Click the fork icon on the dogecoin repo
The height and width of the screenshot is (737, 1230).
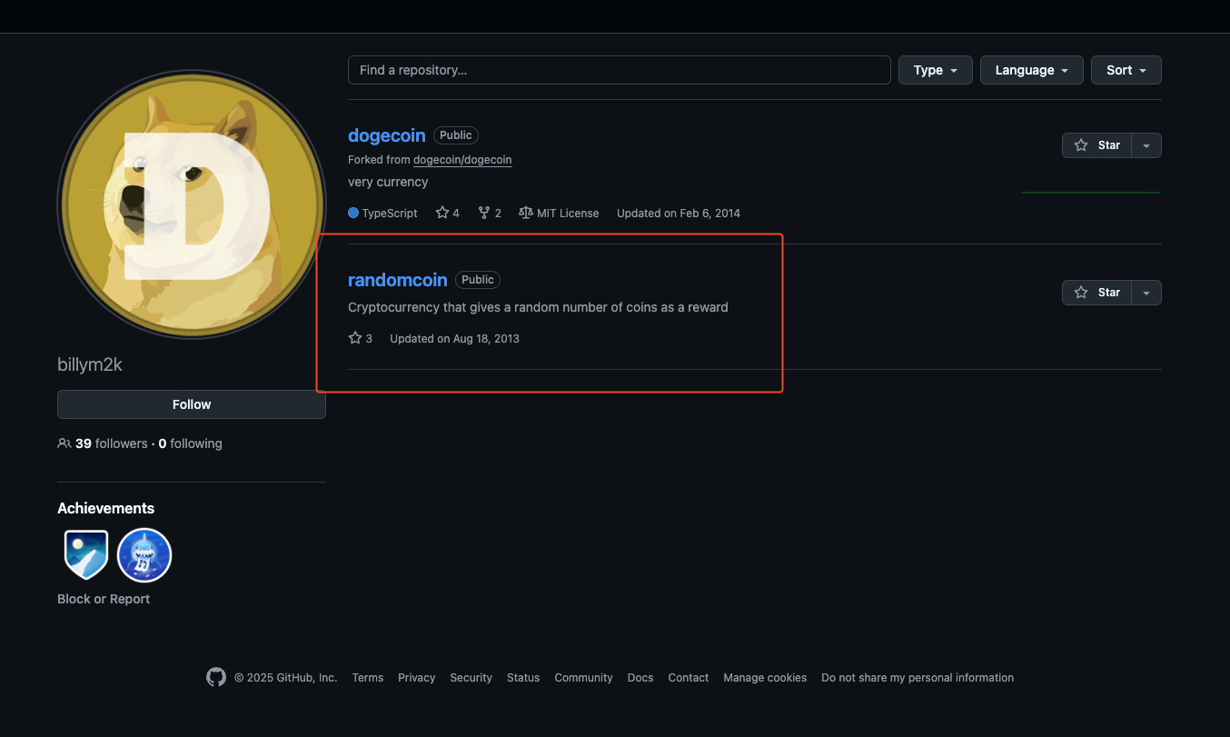coord(482,212)
